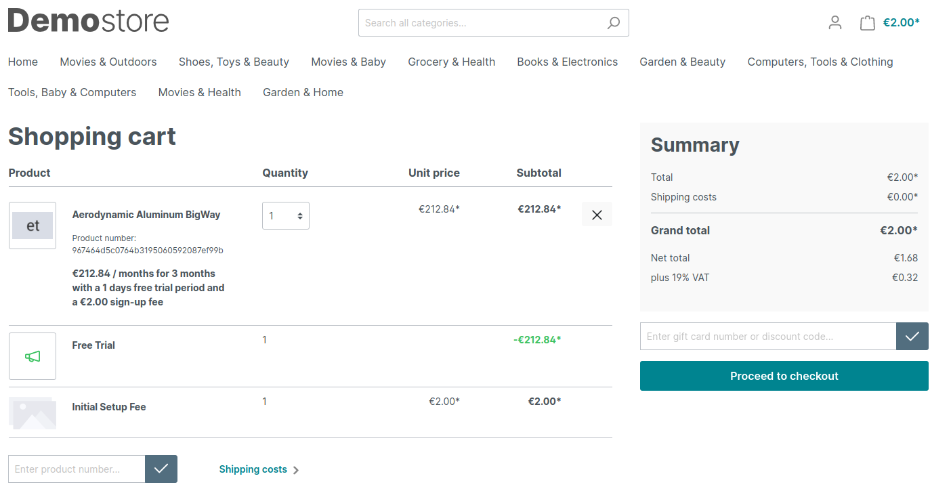930x493 pixels.
Task: Open Movies & Outdoors category
Action: click(108, 62)
